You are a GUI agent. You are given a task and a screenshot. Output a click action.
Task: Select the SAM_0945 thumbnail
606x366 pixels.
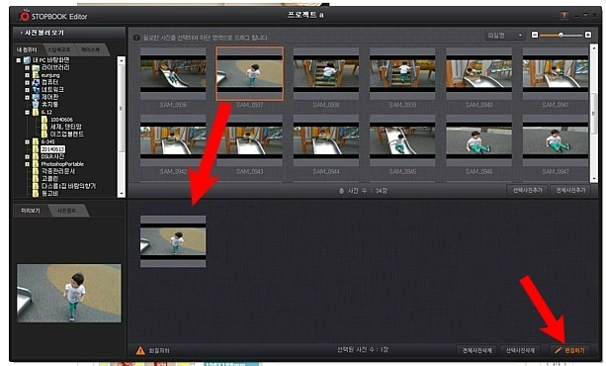[x=402, y=140]
